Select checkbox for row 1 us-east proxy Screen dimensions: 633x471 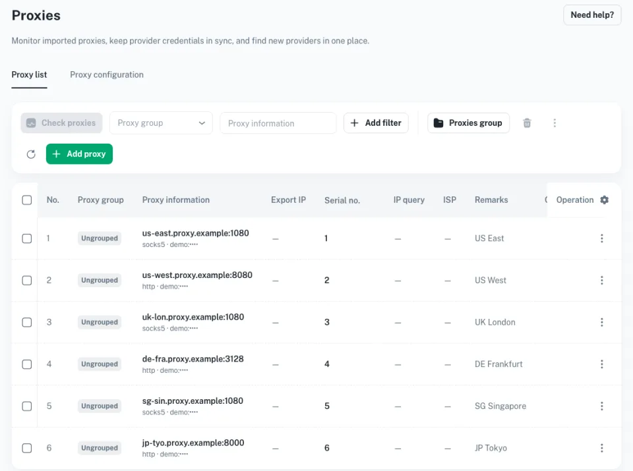27,238
